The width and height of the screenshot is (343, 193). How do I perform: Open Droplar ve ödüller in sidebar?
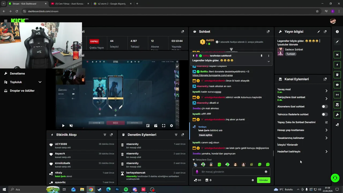point(22,91)
